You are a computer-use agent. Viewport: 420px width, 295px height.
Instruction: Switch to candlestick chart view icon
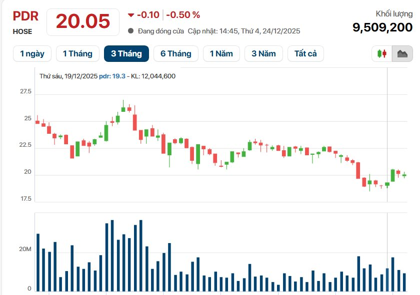coord(382,53)
